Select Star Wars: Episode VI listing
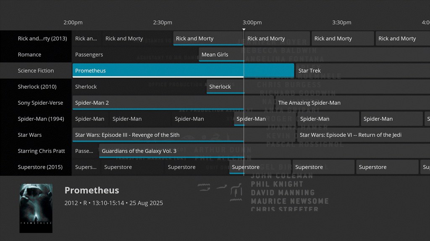 (350, 135)
